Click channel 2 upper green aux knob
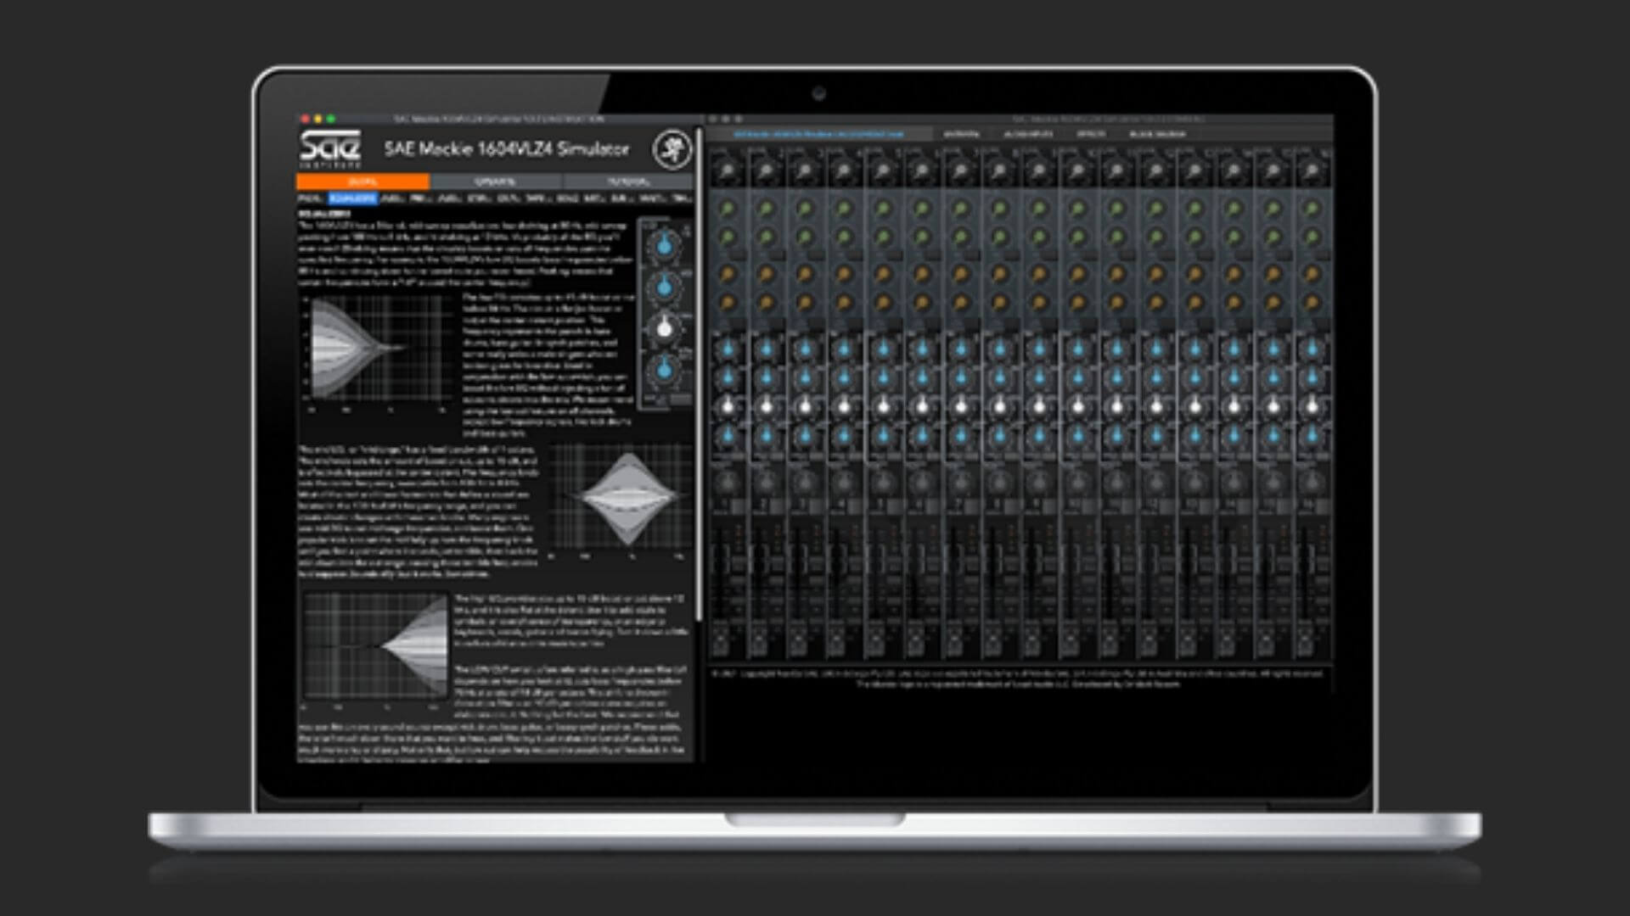Viewport: 1630px width, 916px height. point(766,209)
